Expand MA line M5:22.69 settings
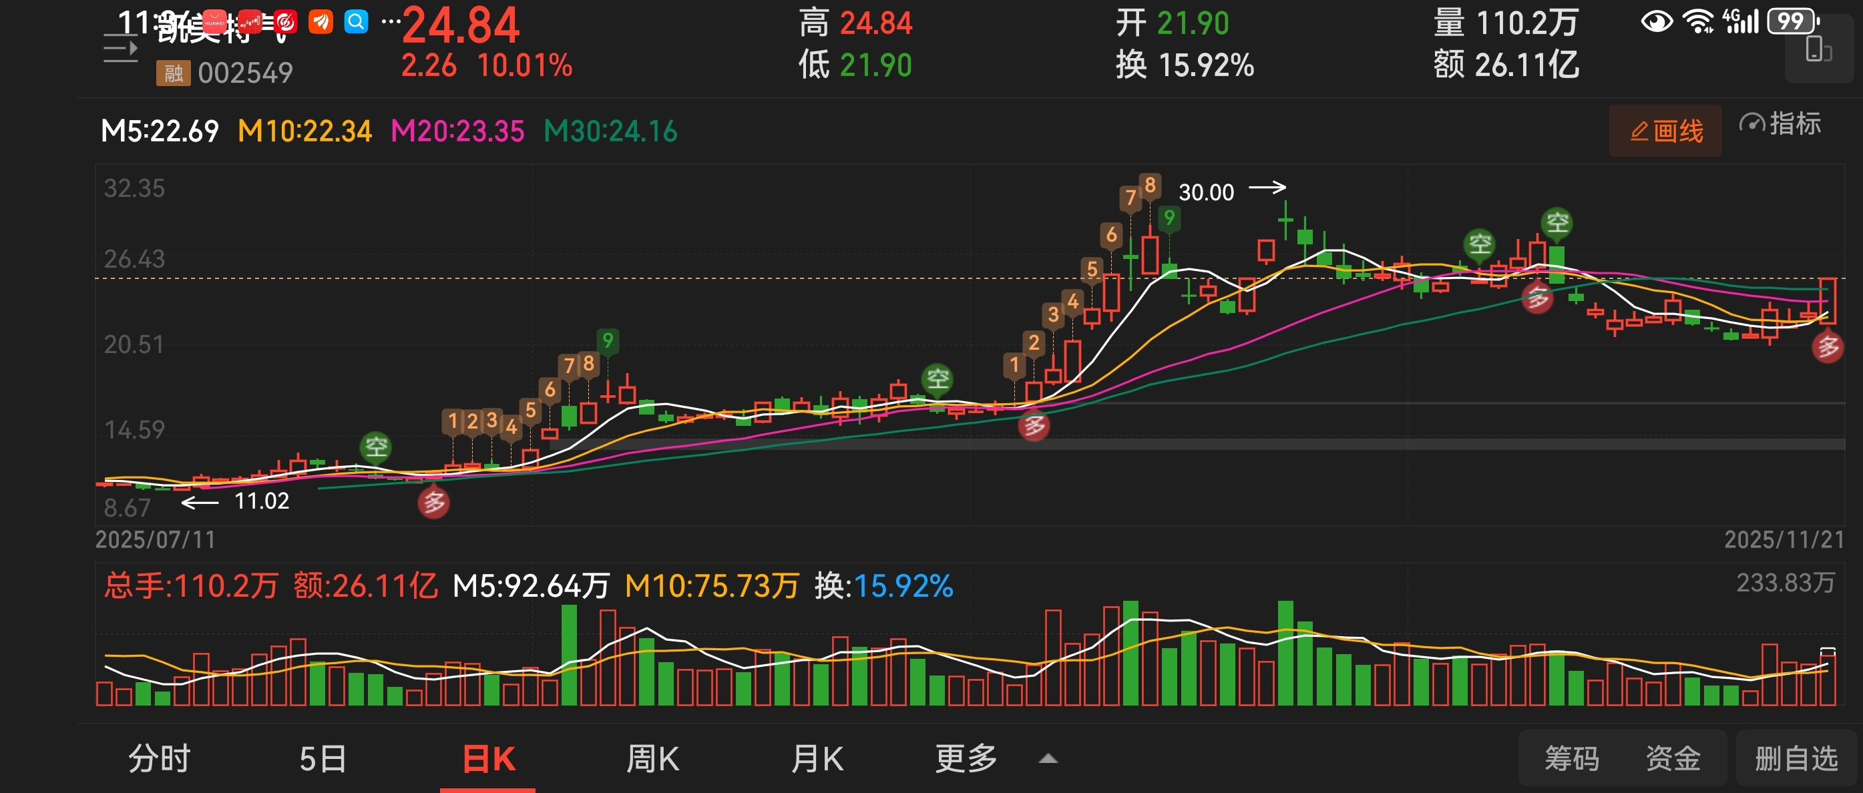This screenshot has width=1863, height=793. pyautogui.click(x=160, y=131)
